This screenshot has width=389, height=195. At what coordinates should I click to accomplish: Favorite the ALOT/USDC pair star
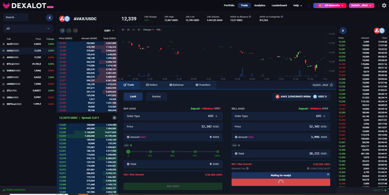click(4, 44)
